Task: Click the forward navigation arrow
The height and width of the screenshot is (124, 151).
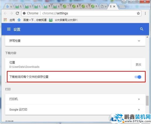Action: point(11,13)
